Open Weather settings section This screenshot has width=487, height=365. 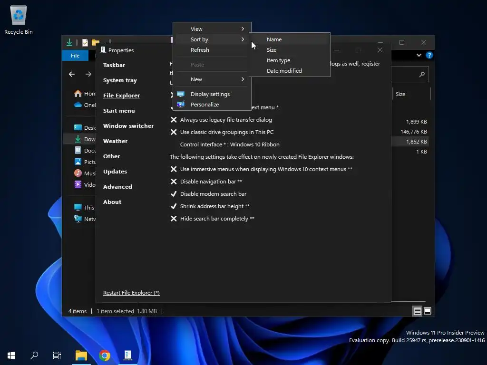tap(115, 141)
